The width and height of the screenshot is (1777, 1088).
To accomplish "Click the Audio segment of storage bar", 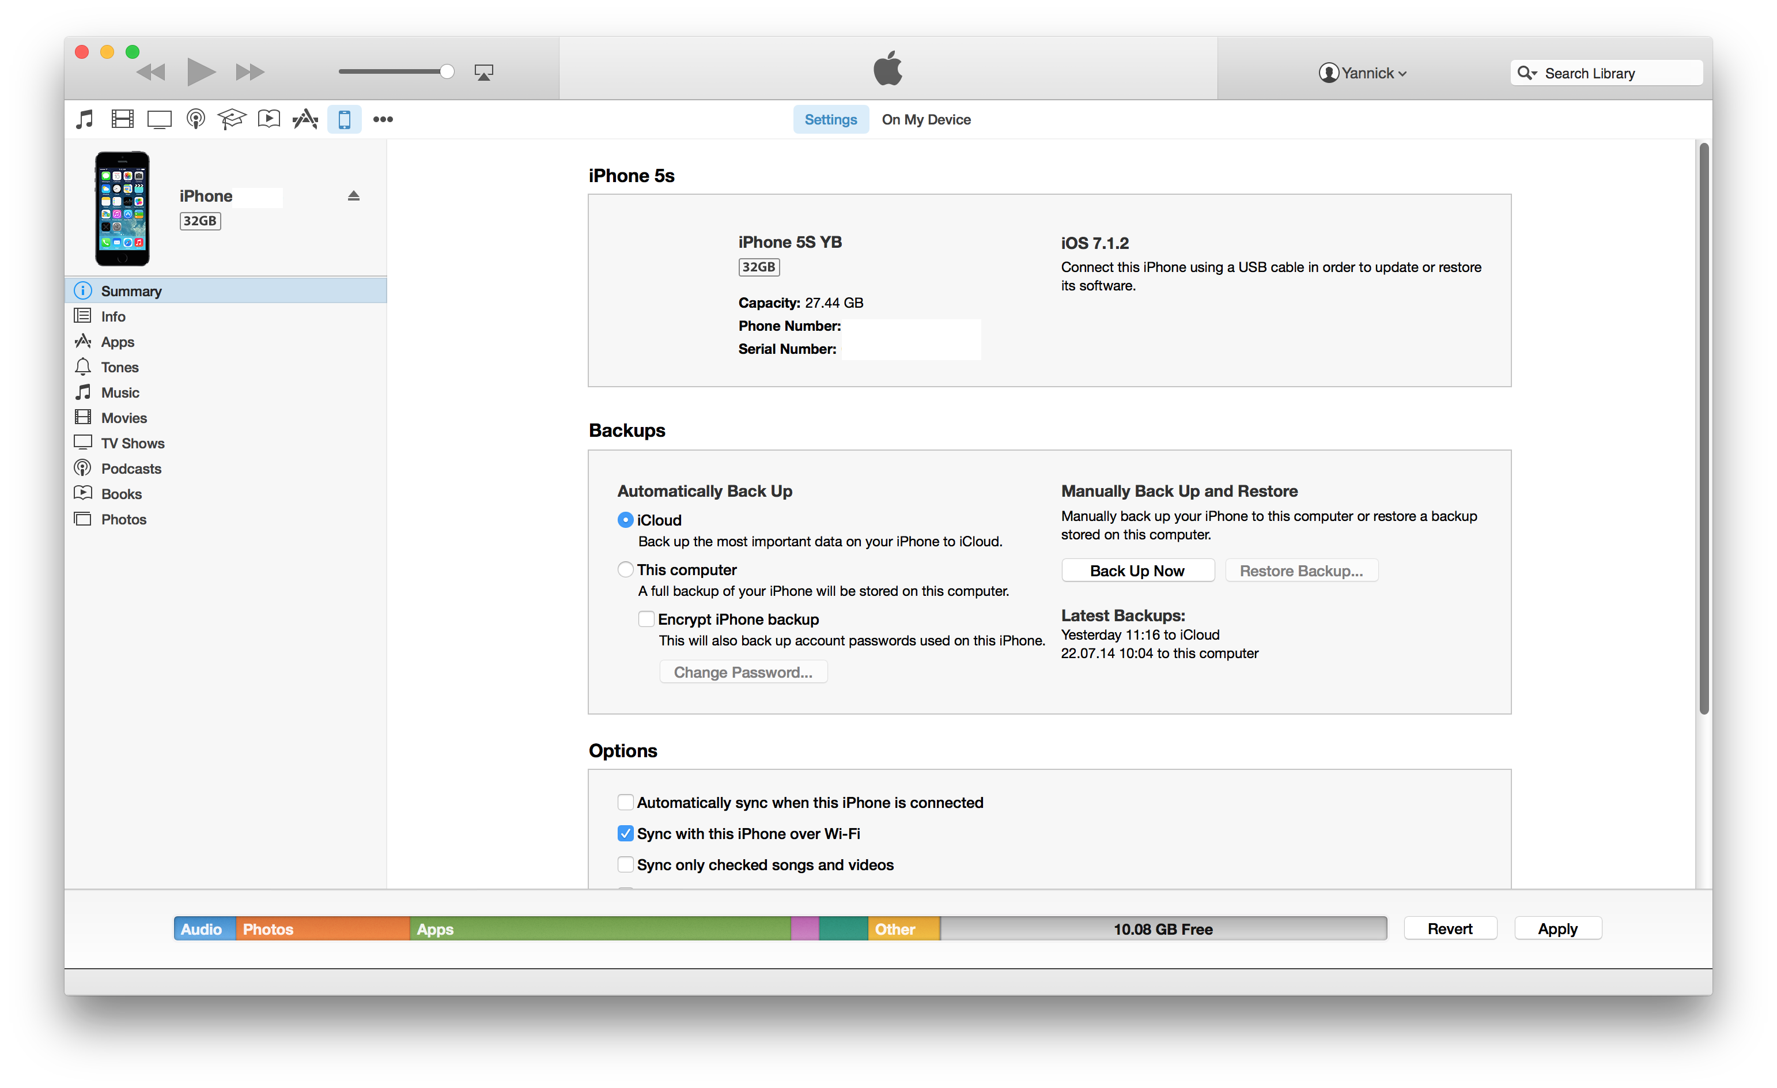I will tap(205, 928).
